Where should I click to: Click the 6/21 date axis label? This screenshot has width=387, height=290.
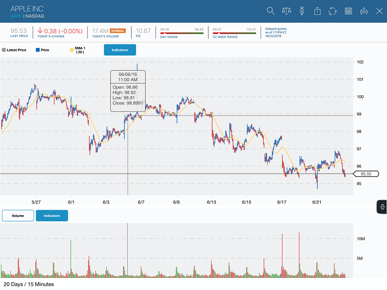click(x=317, y=202)
